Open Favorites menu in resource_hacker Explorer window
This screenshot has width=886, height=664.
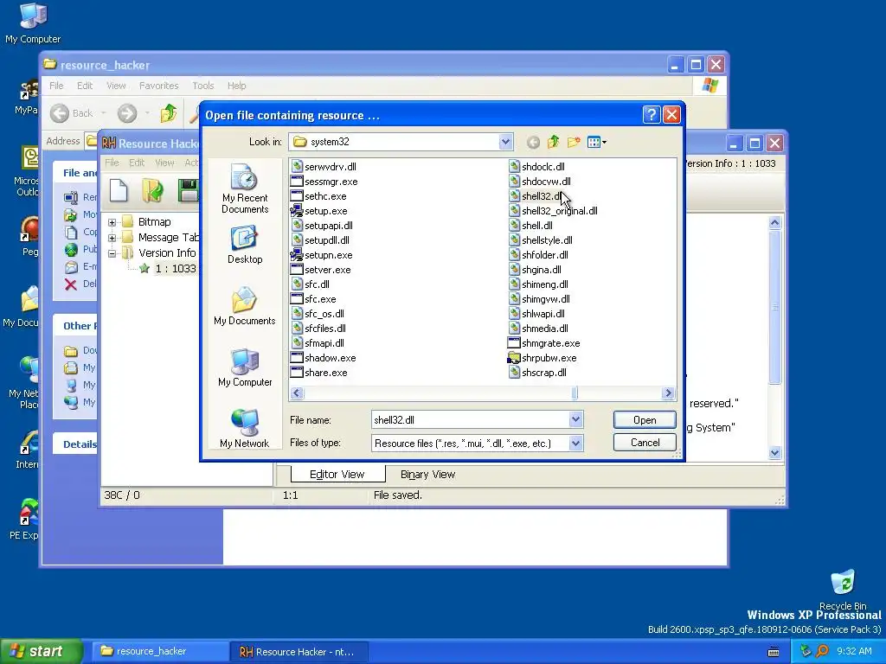[x=159, y=86]
